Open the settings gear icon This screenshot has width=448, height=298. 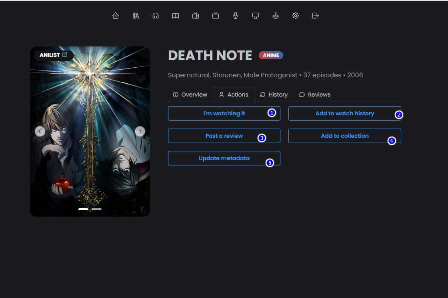tap(296, 16)
